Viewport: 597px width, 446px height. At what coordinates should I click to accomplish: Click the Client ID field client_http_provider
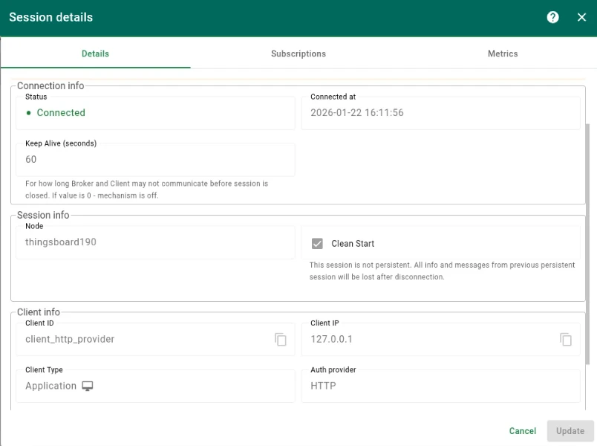[155, 339]
